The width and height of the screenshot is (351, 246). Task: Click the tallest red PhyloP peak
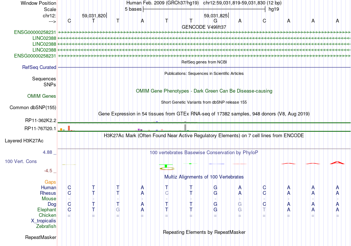point(337,163)
